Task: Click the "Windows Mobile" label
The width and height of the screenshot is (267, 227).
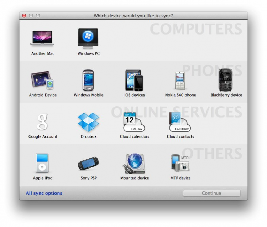Action: [x=89, y=95]
